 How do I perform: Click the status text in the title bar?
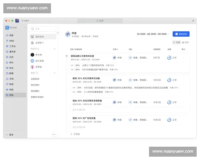(25, 21)
